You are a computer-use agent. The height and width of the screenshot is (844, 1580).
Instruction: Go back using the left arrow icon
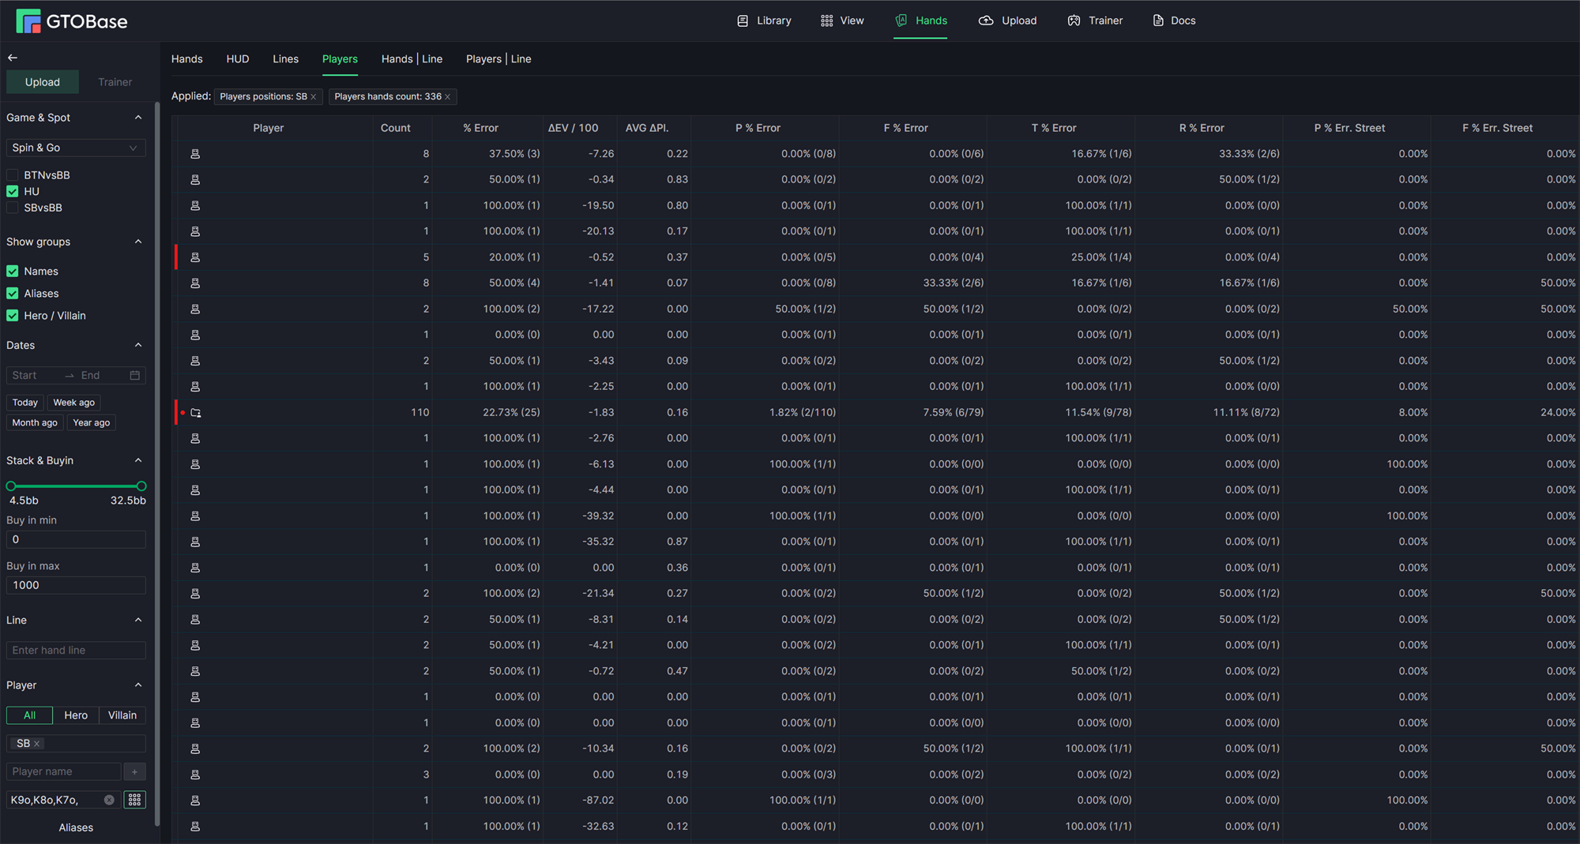[x=13, y=58]
